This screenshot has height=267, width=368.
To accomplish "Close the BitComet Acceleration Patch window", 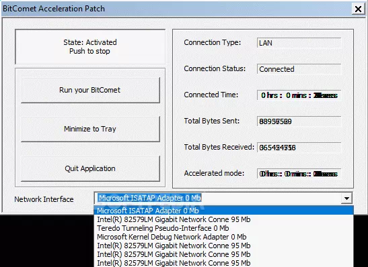I will [x=358, y=9].
